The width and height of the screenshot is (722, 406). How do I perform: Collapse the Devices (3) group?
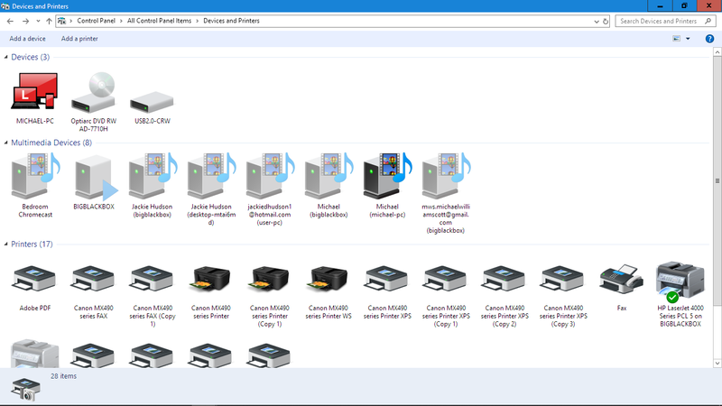[6, 57]
